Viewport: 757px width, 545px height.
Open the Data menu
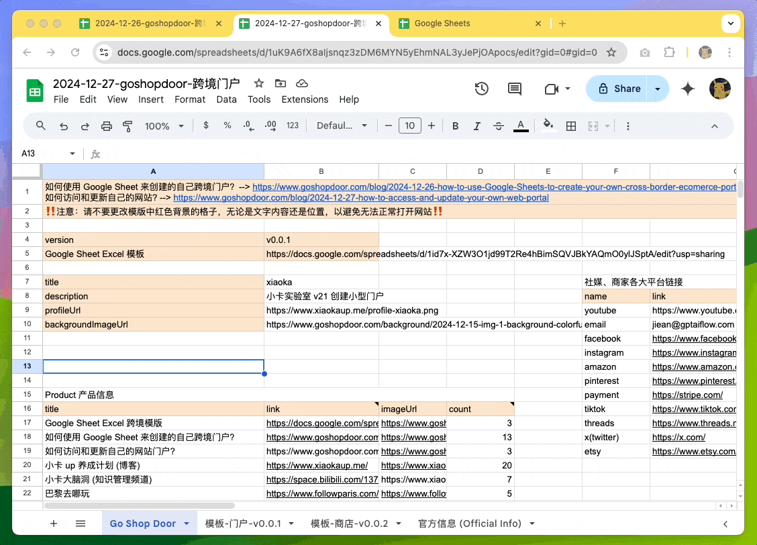pos(226,99)
